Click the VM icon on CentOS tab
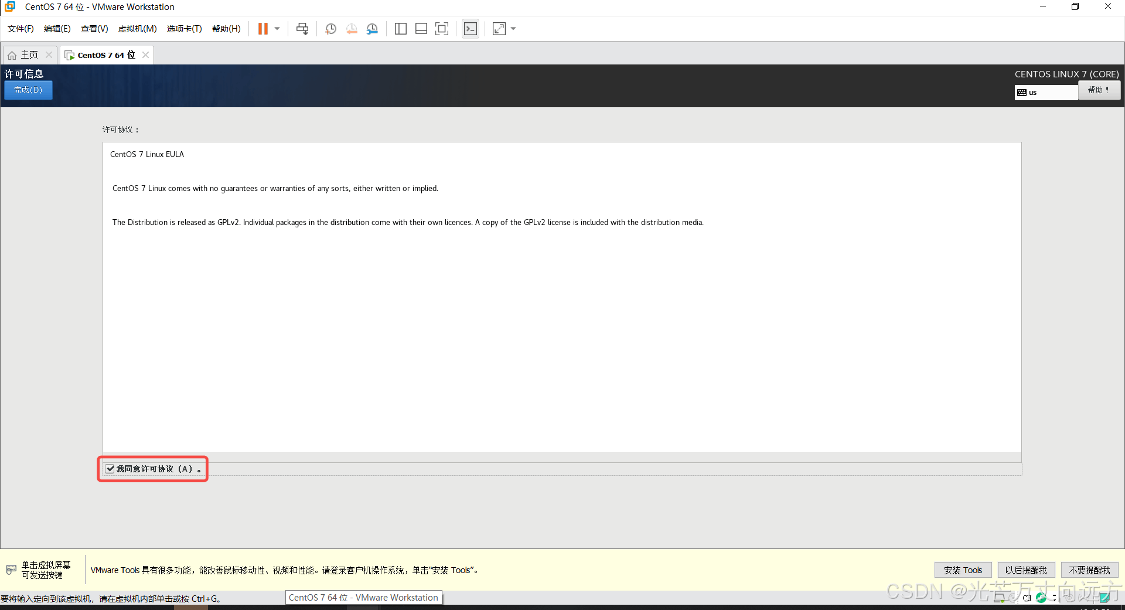 [x=70, y=55]
